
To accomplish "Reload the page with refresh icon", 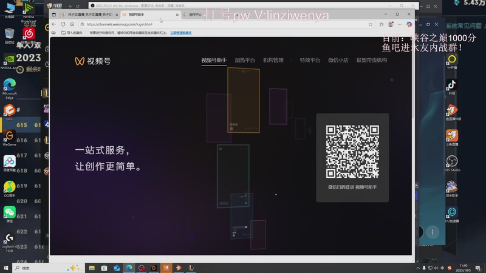I will pos(63,24).
